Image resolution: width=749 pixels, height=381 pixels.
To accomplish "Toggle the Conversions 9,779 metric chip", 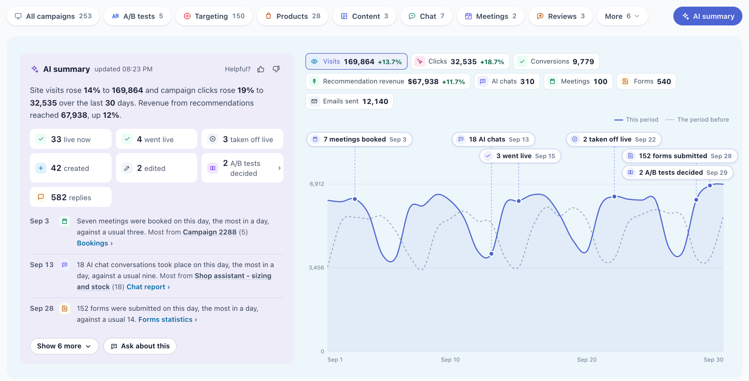I will pos(556,61).
